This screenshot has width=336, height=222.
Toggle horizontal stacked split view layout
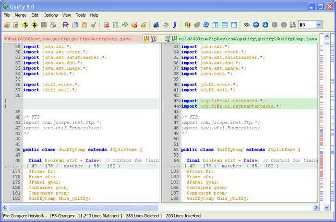(225, 25)
